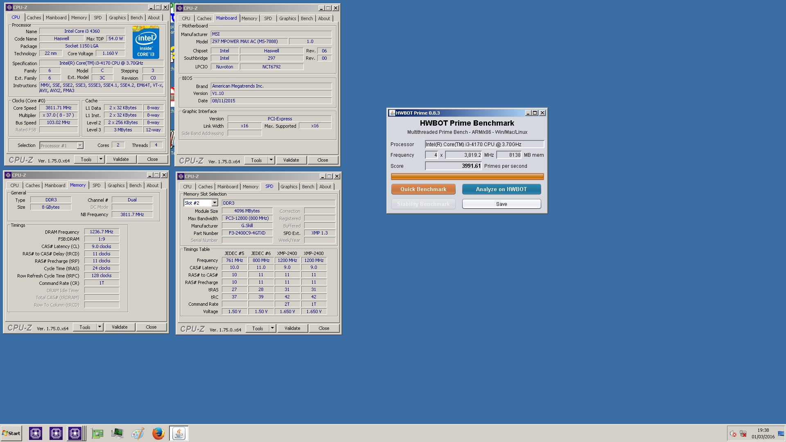Screen dimensions: 786x442
Task: Click the Max Bandwidth PC3-12800 (800 MHz) value
Action: (x=247, y=218)
